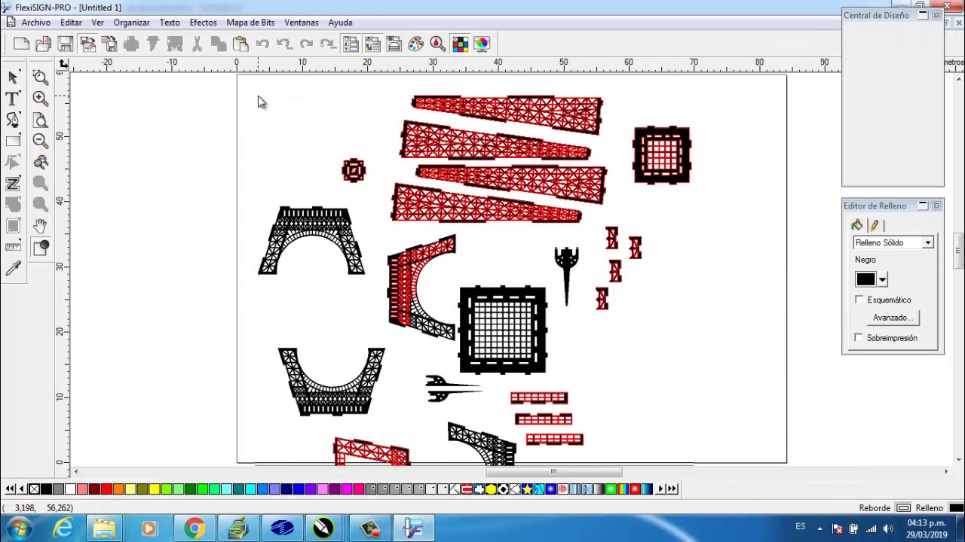Open the Efectos menu
Screen dimensions: 965x542
(x=203, y=23)
